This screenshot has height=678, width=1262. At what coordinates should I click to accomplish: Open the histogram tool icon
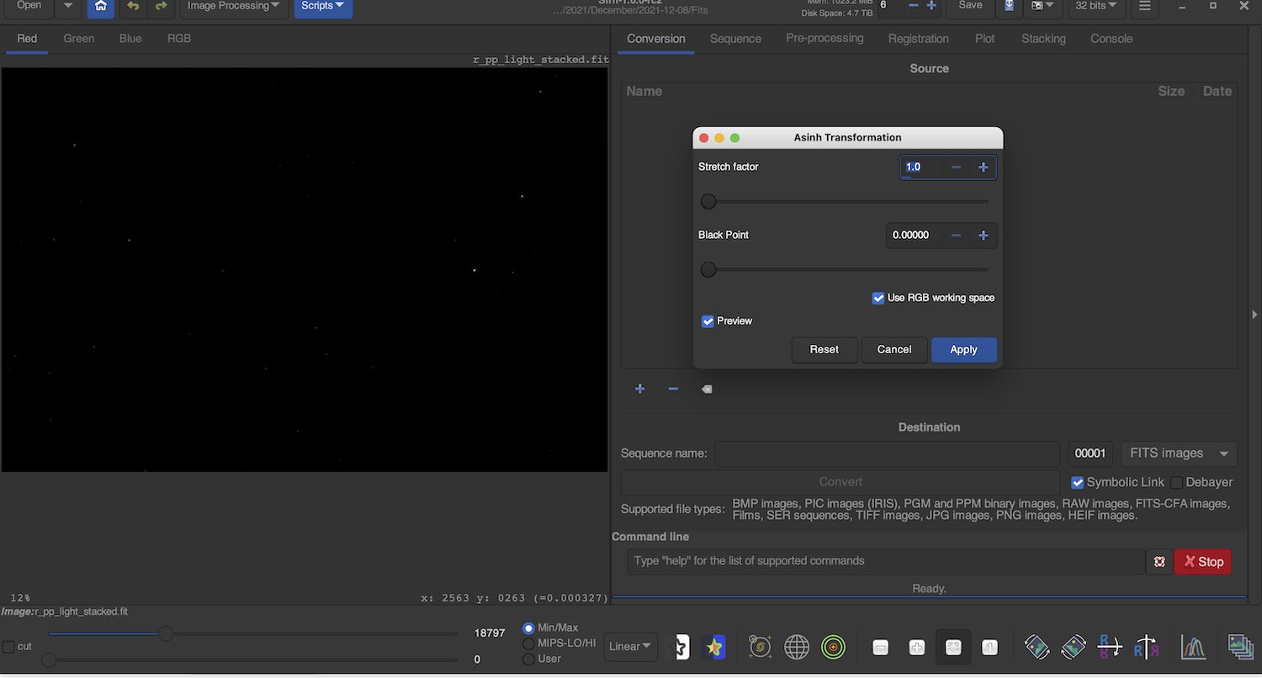(1193, 646)
